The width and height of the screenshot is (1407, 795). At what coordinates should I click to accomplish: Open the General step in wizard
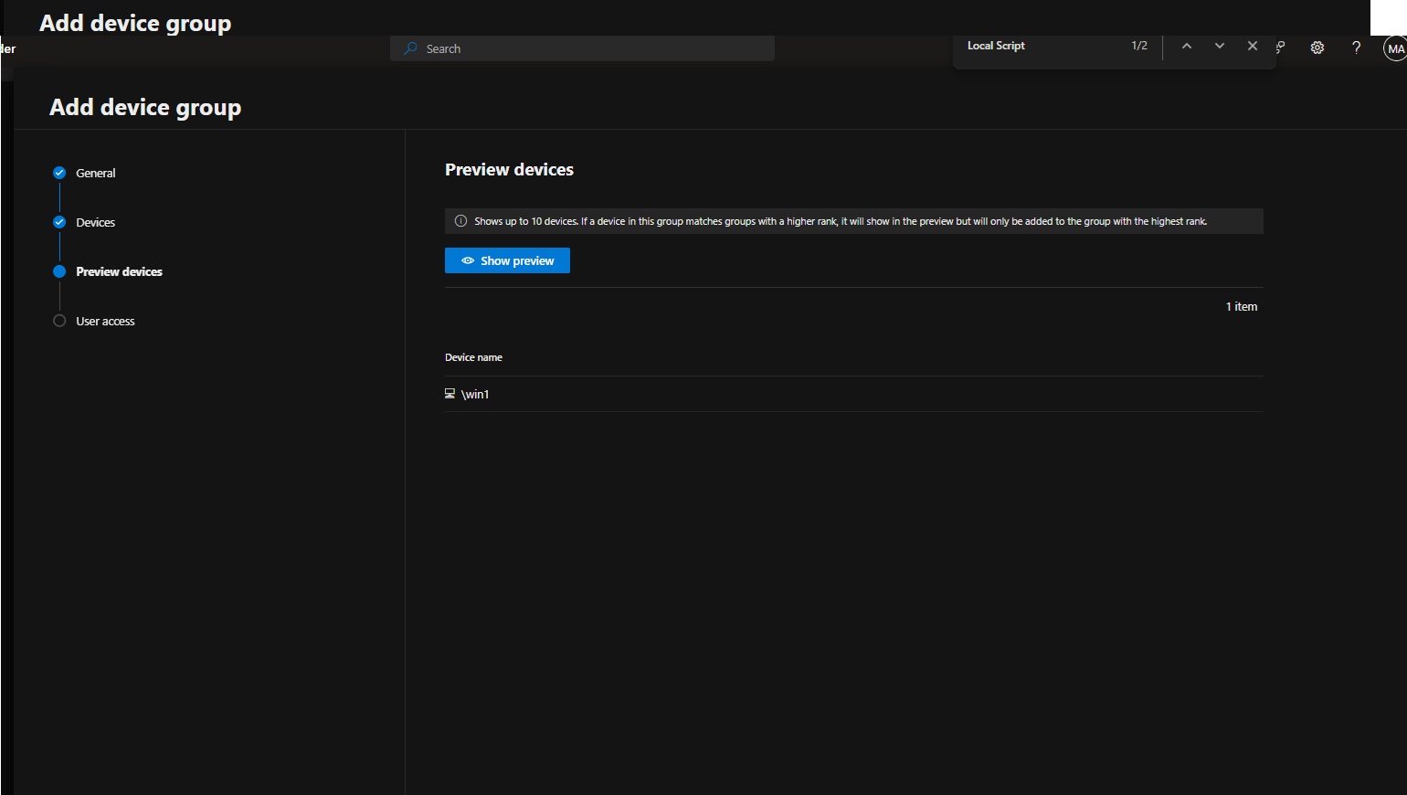tap(96, 173)
